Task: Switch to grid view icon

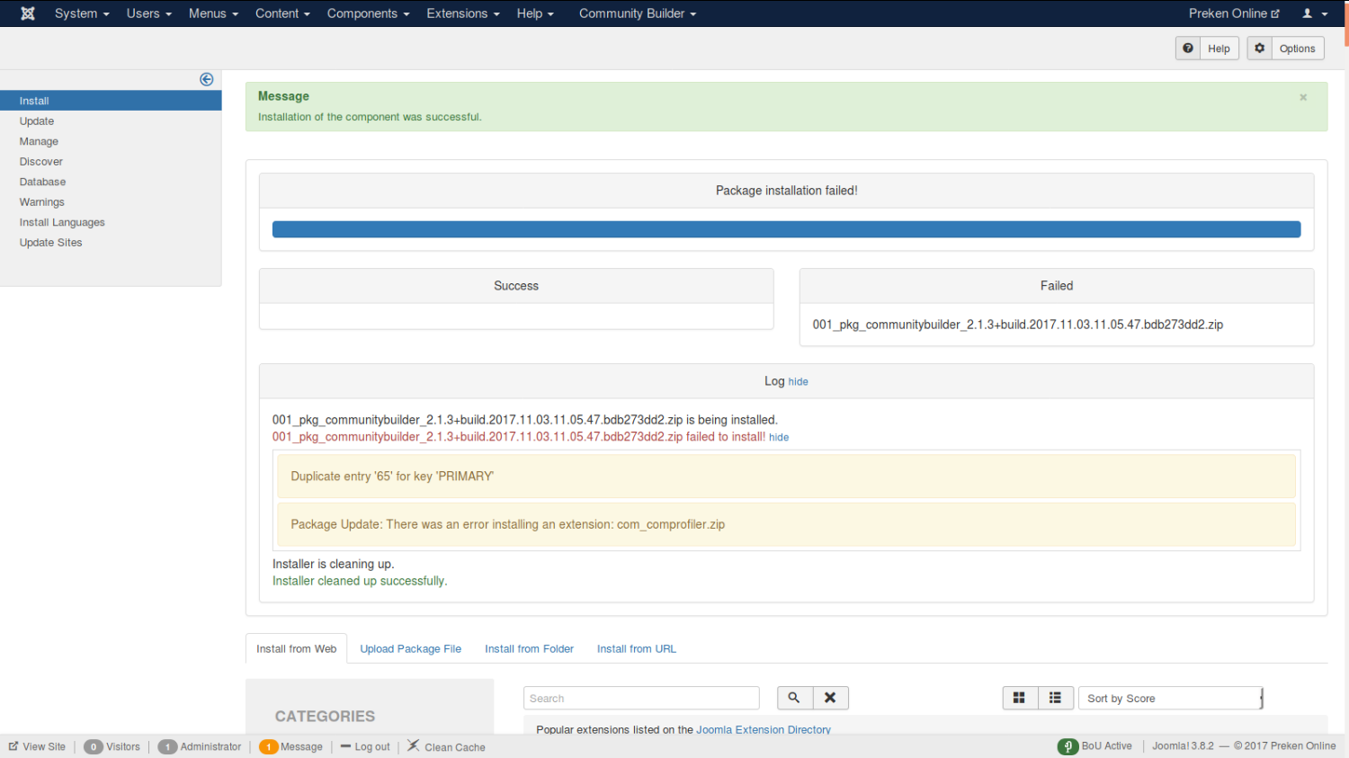Action: click(x=1020, y=698)
